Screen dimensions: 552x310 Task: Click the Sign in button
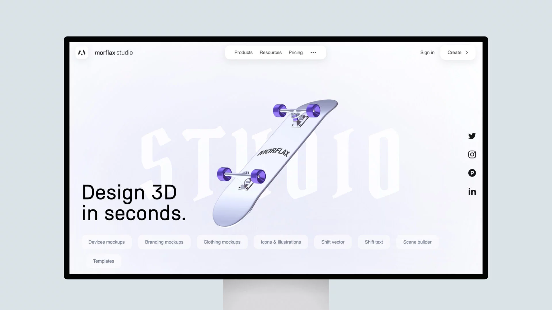[427, 52]
